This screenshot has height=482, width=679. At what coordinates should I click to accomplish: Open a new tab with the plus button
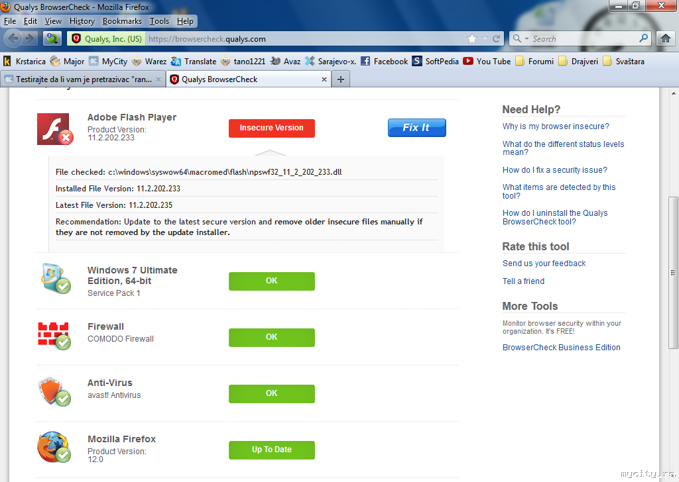(341, 79)
